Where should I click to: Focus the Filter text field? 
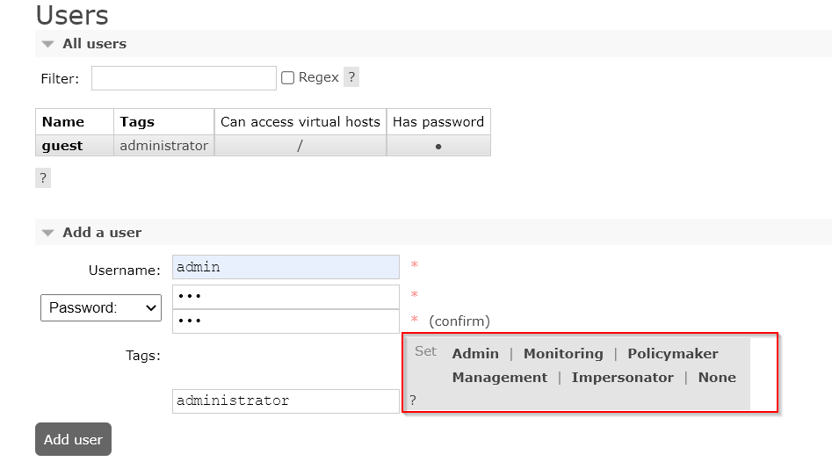tap(184, 78)
